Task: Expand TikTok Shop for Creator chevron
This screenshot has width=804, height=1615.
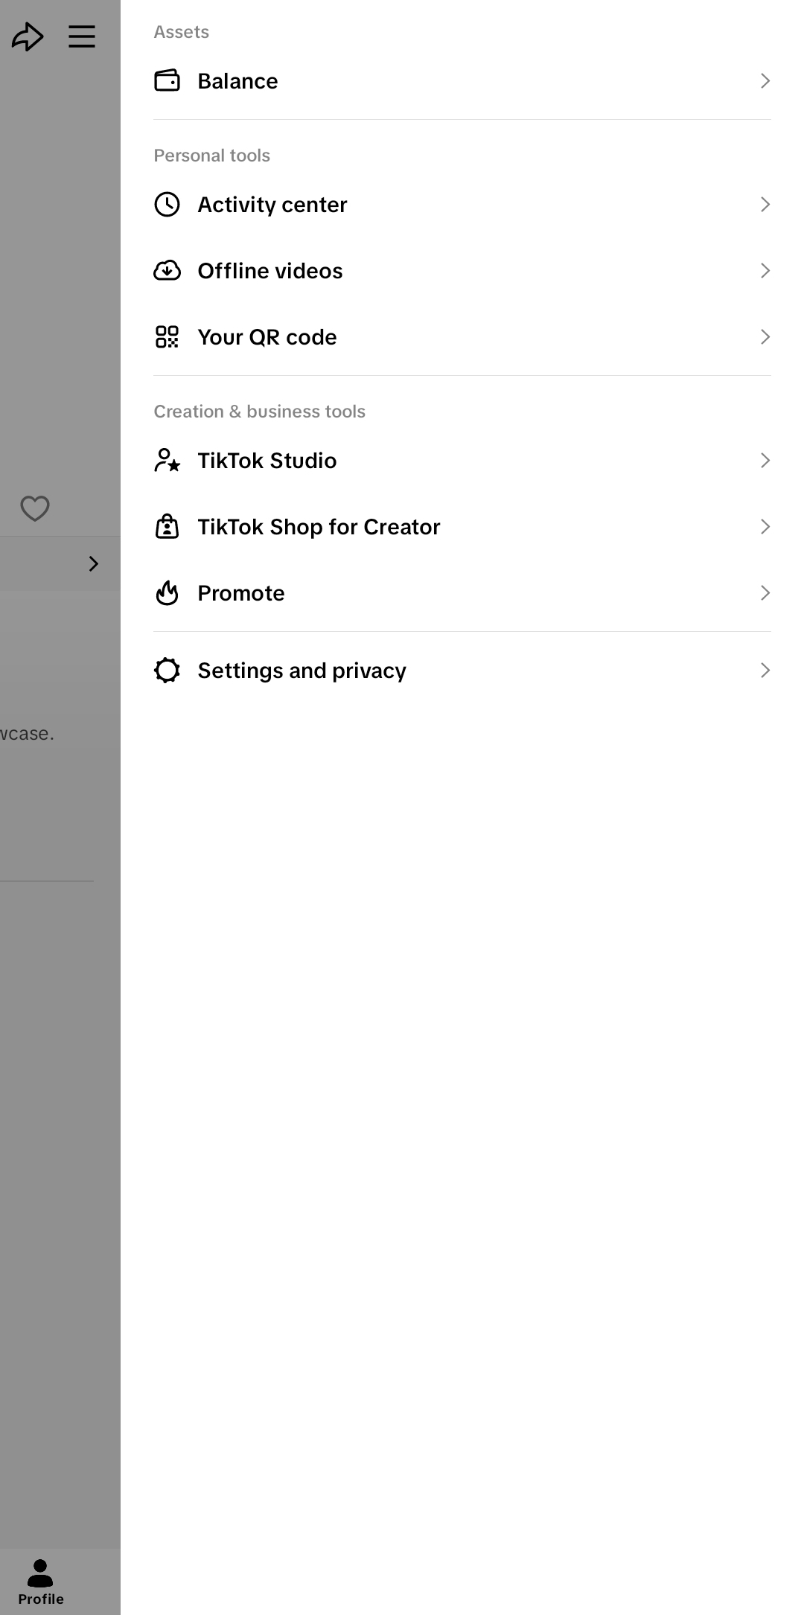Action: coord(765,526)
